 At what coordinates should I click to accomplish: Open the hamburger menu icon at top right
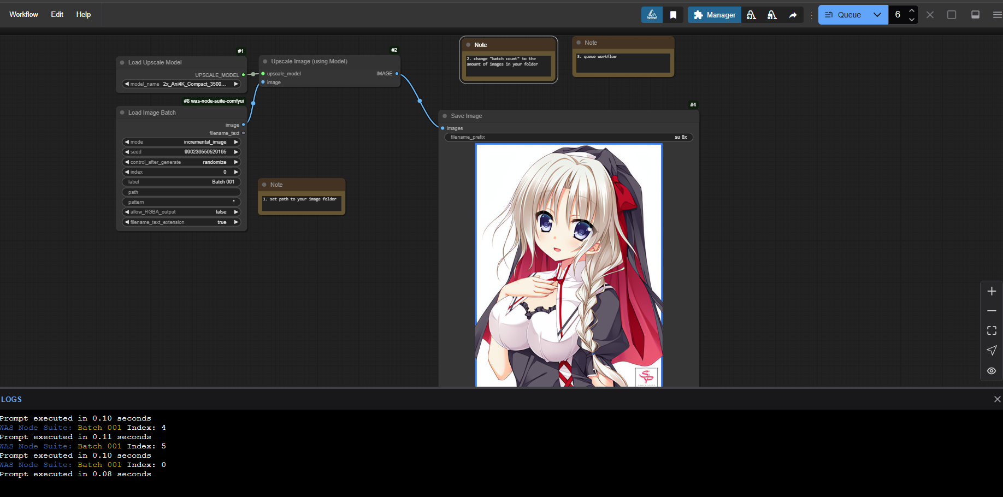tap(997, 15)
